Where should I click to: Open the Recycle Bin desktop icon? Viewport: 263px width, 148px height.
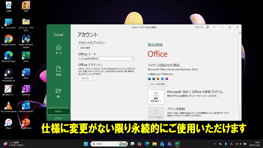pyautogui.click(x=8, y=7)
